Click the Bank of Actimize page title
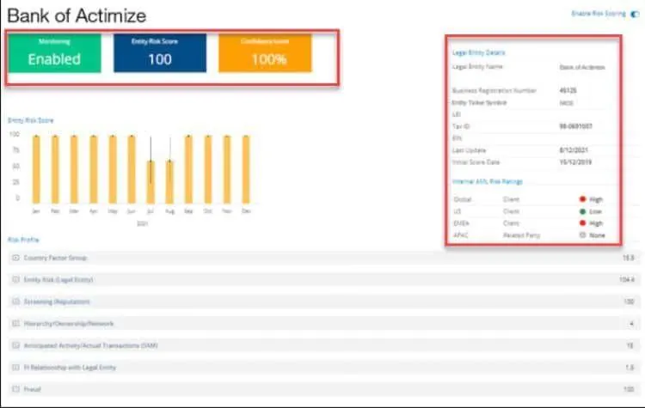 click(77, 15)
